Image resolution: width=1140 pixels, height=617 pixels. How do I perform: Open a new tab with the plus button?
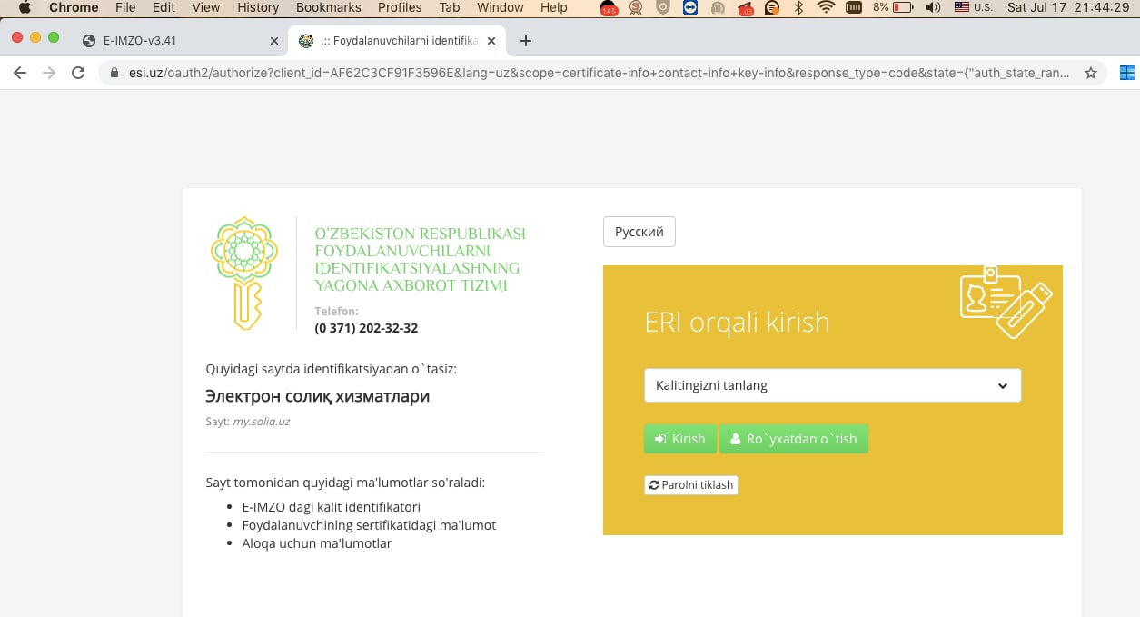point(525,41)
